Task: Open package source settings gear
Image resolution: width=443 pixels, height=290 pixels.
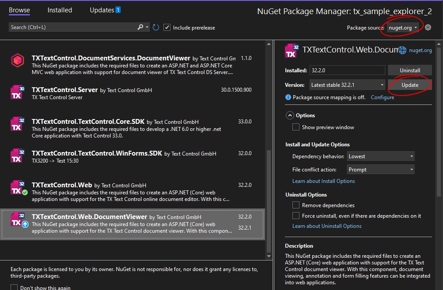Action: click(428, 27)
